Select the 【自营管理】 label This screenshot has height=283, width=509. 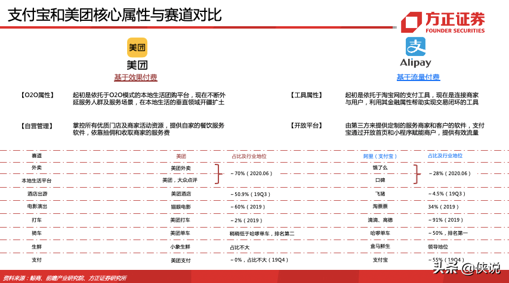(x=36, y=126)
